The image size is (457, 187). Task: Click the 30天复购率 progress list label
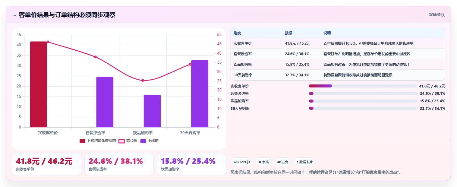(240, 109)
